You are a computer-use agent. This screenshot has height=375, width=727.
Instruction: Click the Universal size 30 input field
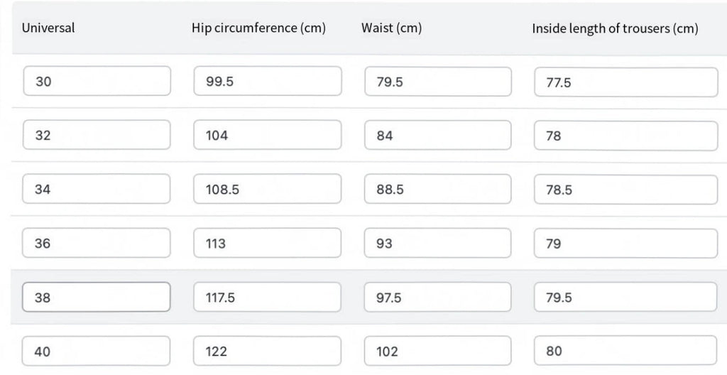[x=97, y=81]
